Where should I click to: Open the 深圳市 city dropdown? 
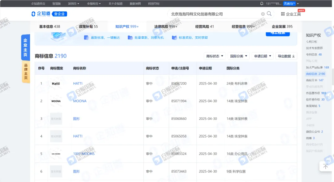click(74, 4)
